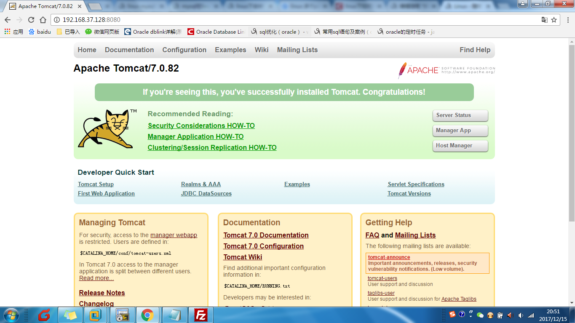The image size is (575, 323).
Task: Click the translate page icon in address bar
Action: 545,20
